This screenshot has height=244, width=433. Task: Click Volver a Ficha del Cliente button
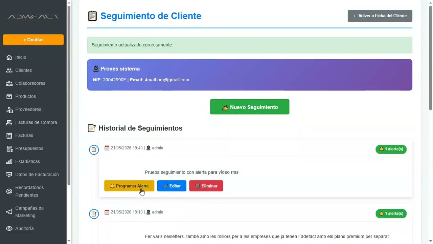click(380, 16)
